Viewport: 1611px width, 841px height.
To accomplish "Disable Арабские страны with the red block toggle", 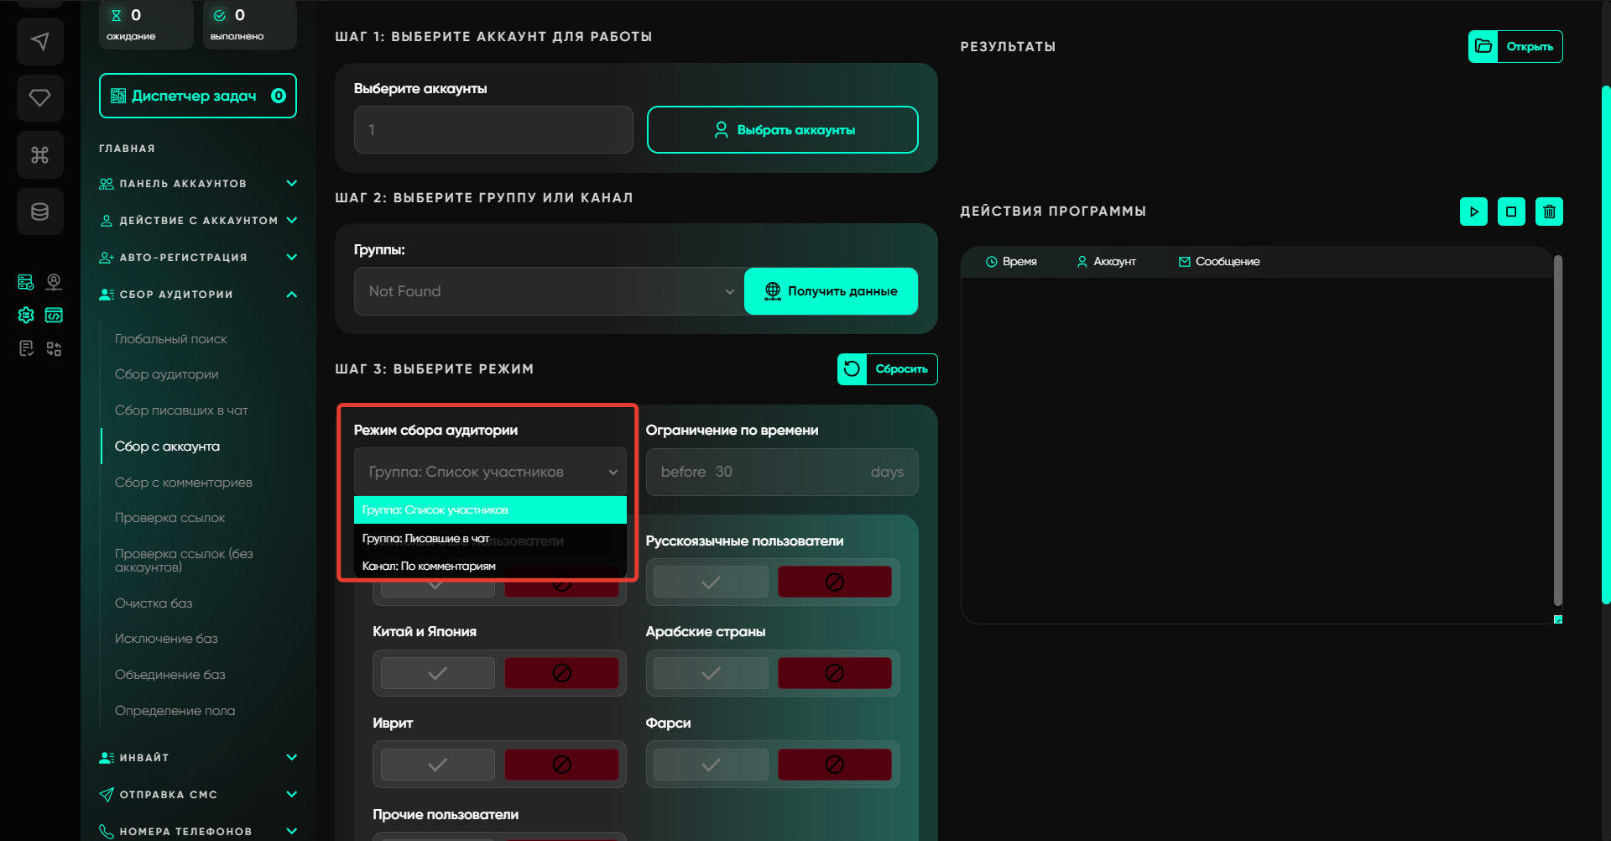I will [834, 673].
